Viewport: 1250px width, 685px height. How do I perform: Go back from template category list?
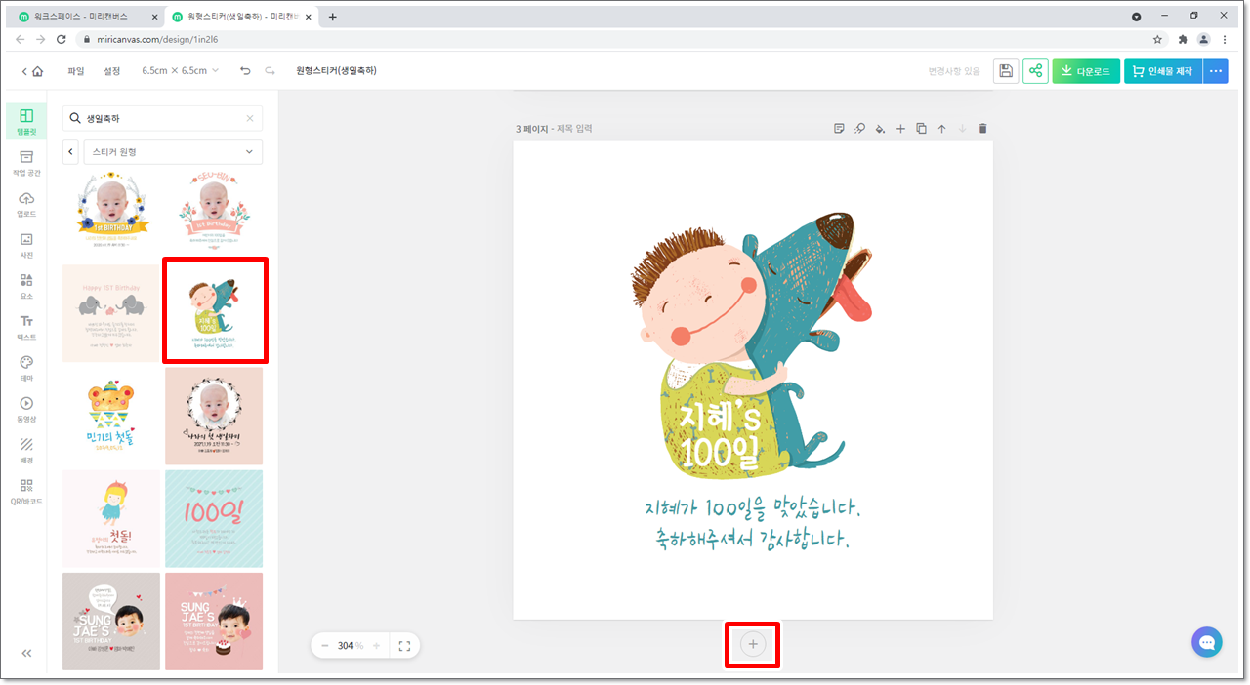click(x=70, y=152)
